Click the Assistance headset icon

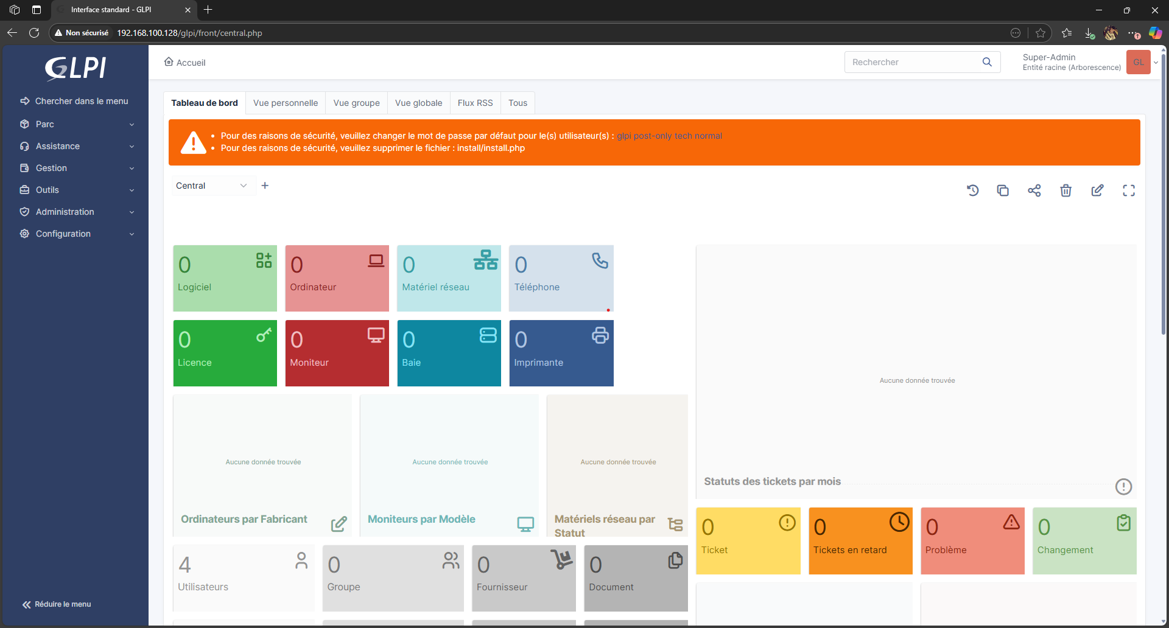(x=24, y=146)
